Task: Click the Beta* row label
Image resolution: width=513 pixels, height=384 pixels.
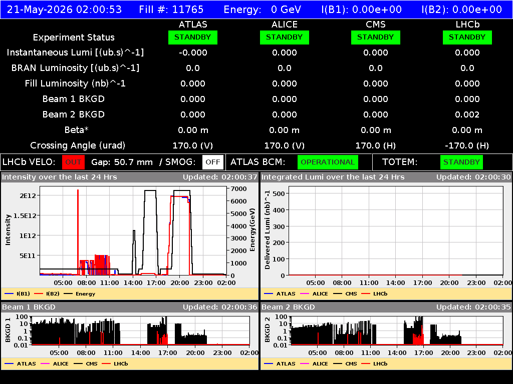Action: click(x=77, y=130)
